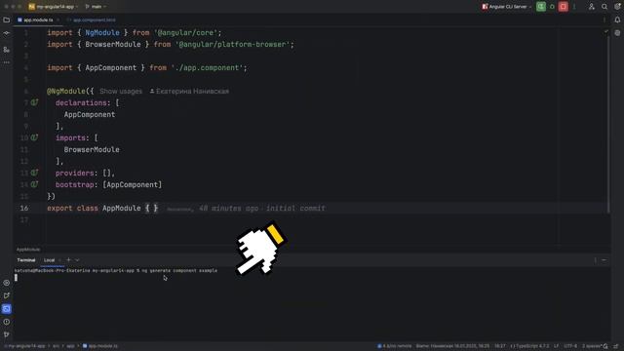The height and width of the screenshot is (351, 624).
Task: Open terminal options menu (vertical dots)
Action: pyautogui.click(x=596, y=260)
